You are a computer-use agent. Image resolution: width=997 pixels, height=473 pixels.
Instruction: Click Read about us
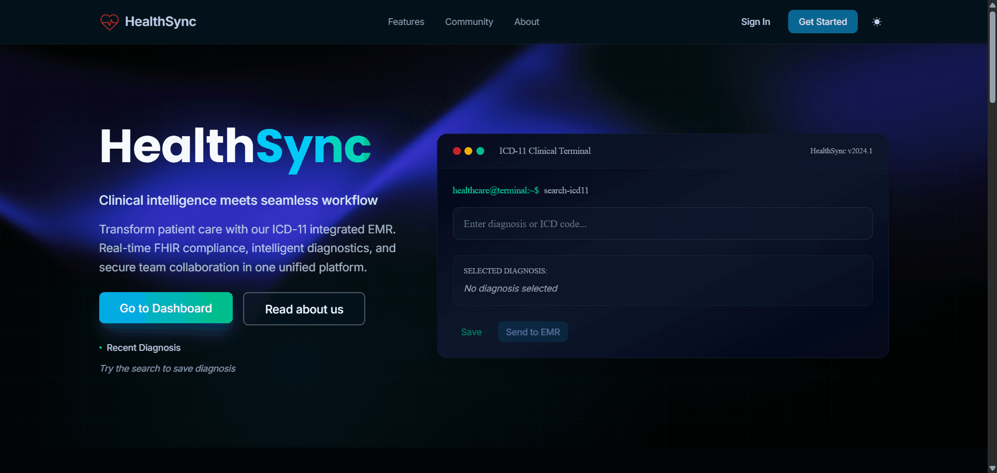pos(303,309)
